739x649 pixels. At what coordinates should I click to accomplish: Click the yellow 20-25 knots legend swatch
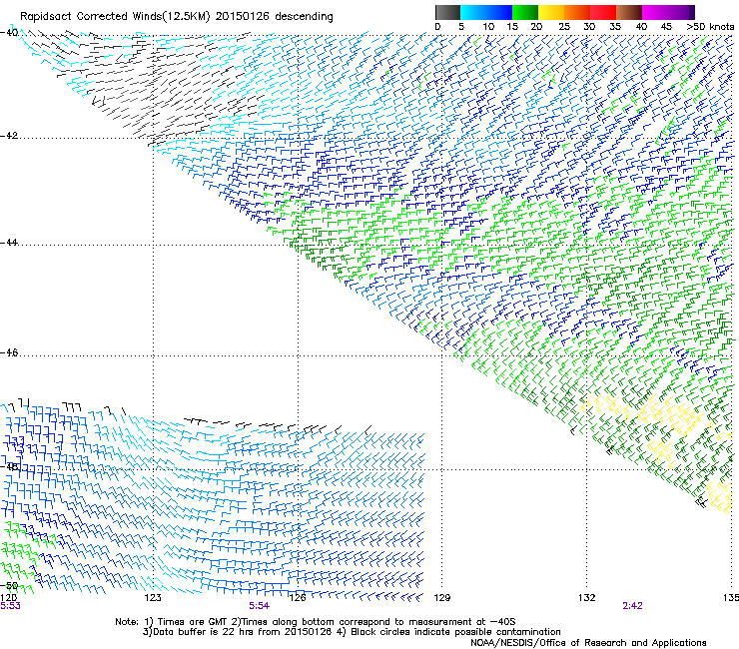pos(551,12)
